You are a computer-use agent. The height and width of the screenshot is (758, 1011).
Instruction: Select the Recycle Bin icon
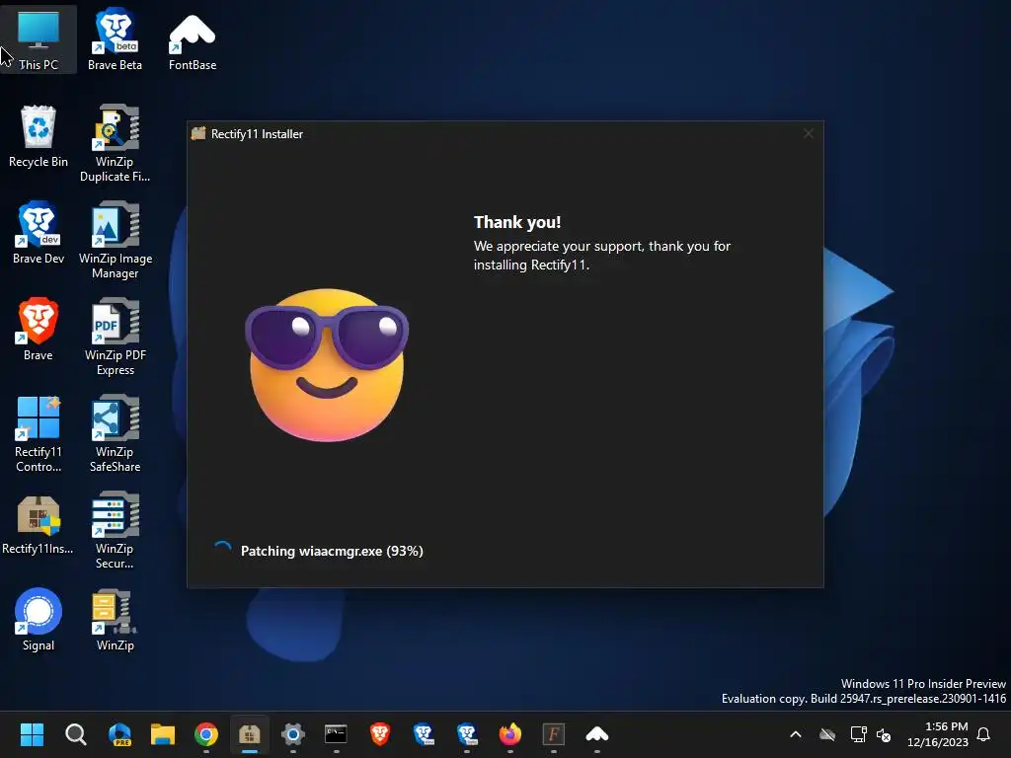[x=39, y=136]
